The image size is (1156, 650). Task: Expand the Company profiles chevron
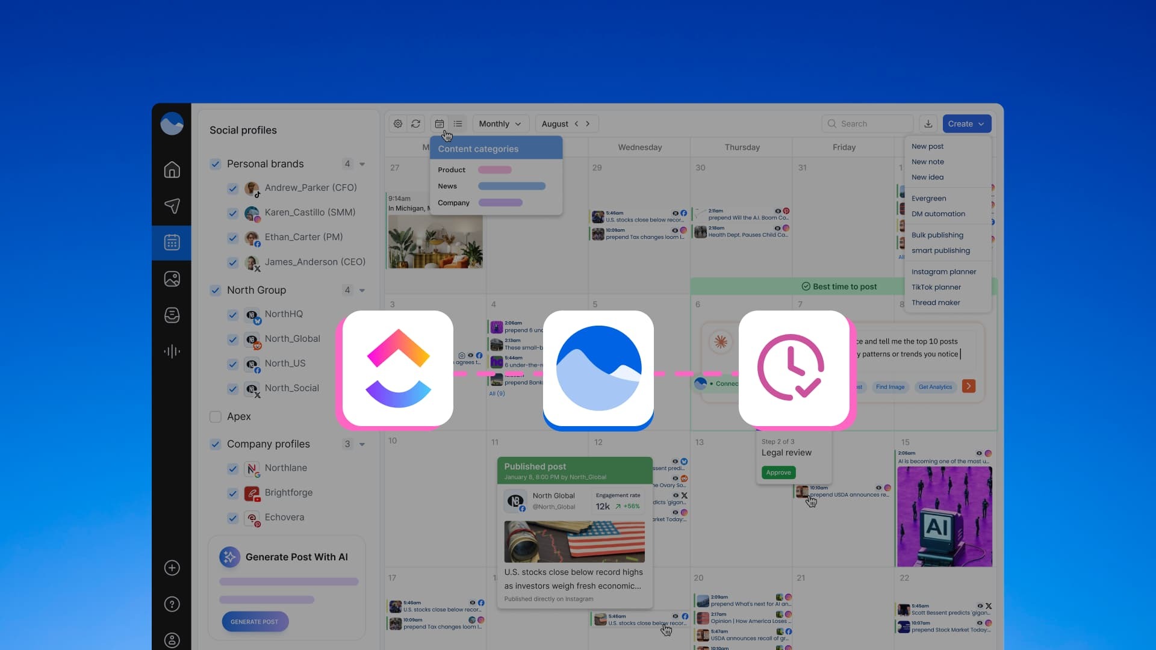[x=362, y=444]
